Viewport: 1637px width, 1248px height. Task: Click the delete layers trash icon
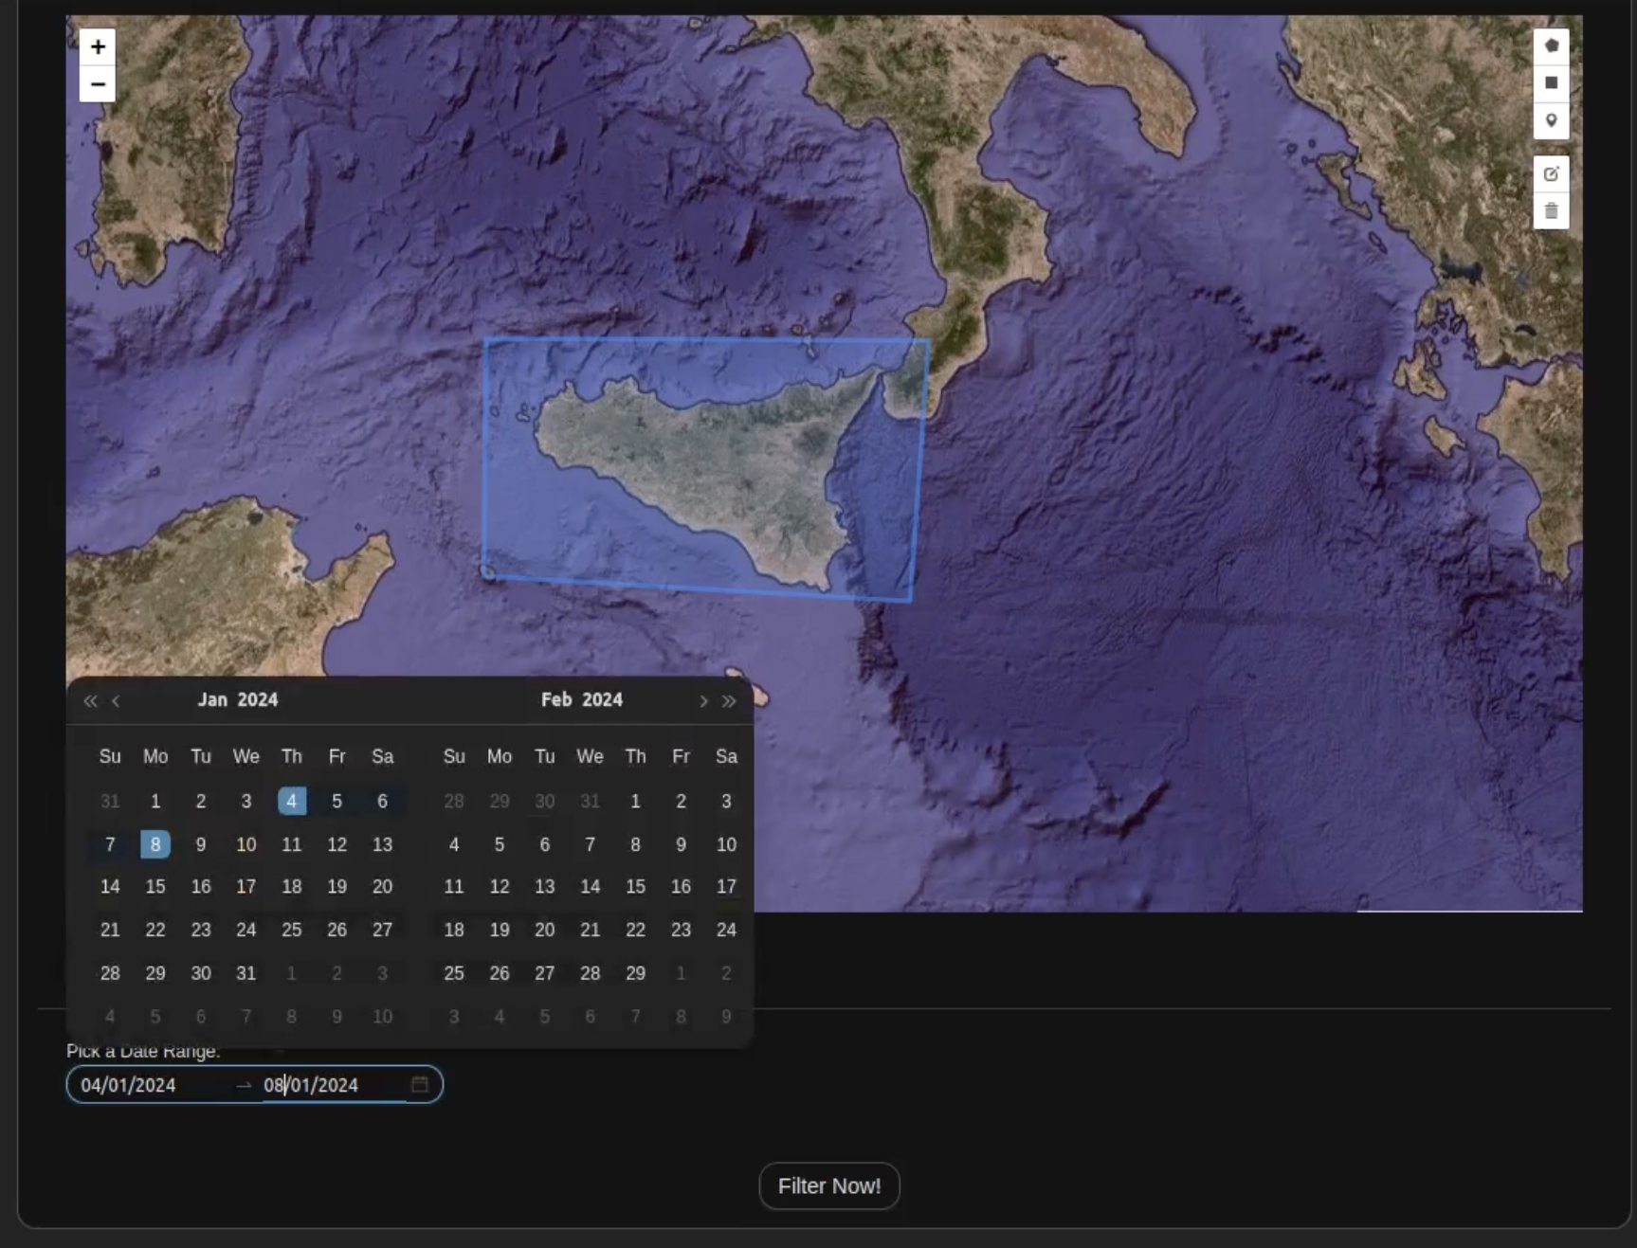point(1551,210)
